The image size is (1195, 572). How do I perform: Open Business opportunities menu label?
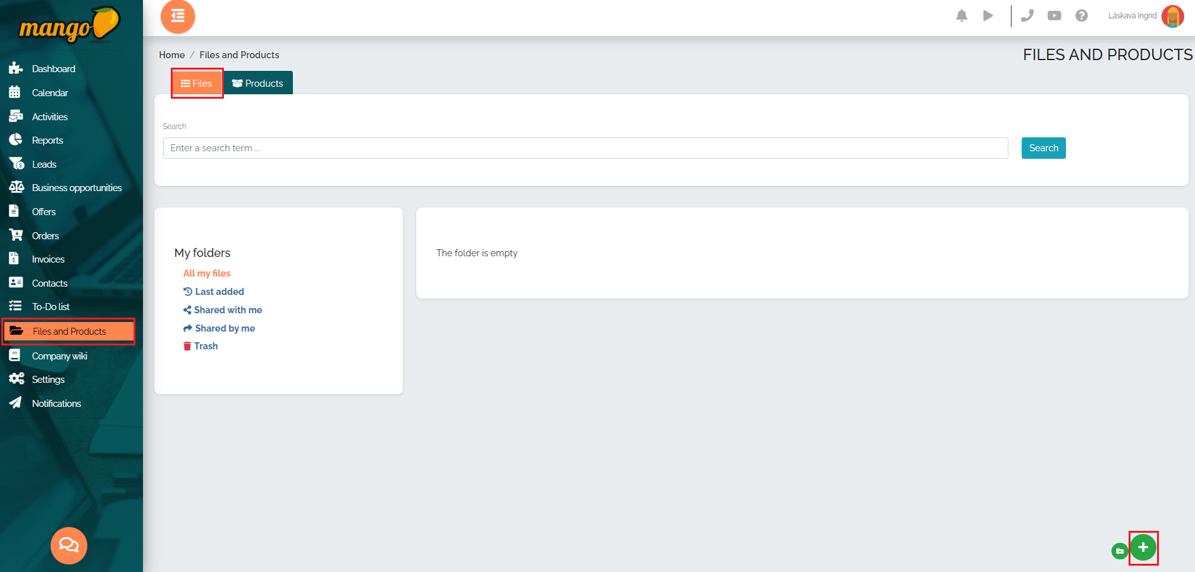[77, 187]
